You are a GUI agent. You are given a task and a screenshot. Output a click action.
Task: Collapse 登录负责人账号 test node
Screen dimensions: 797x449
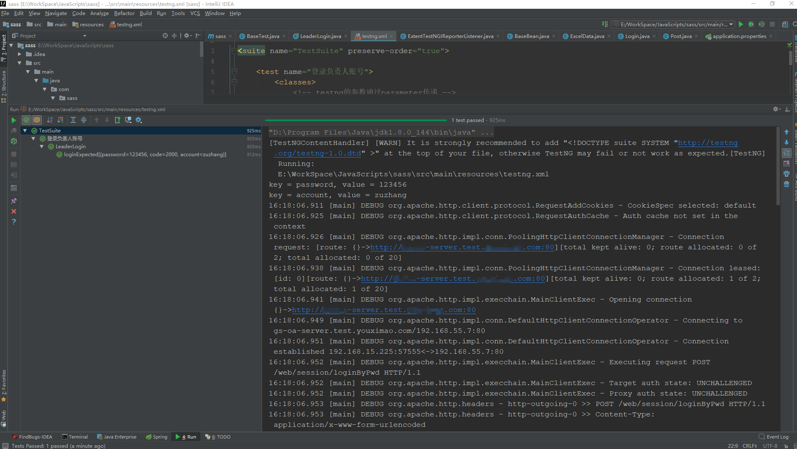(x=33, y=139)
